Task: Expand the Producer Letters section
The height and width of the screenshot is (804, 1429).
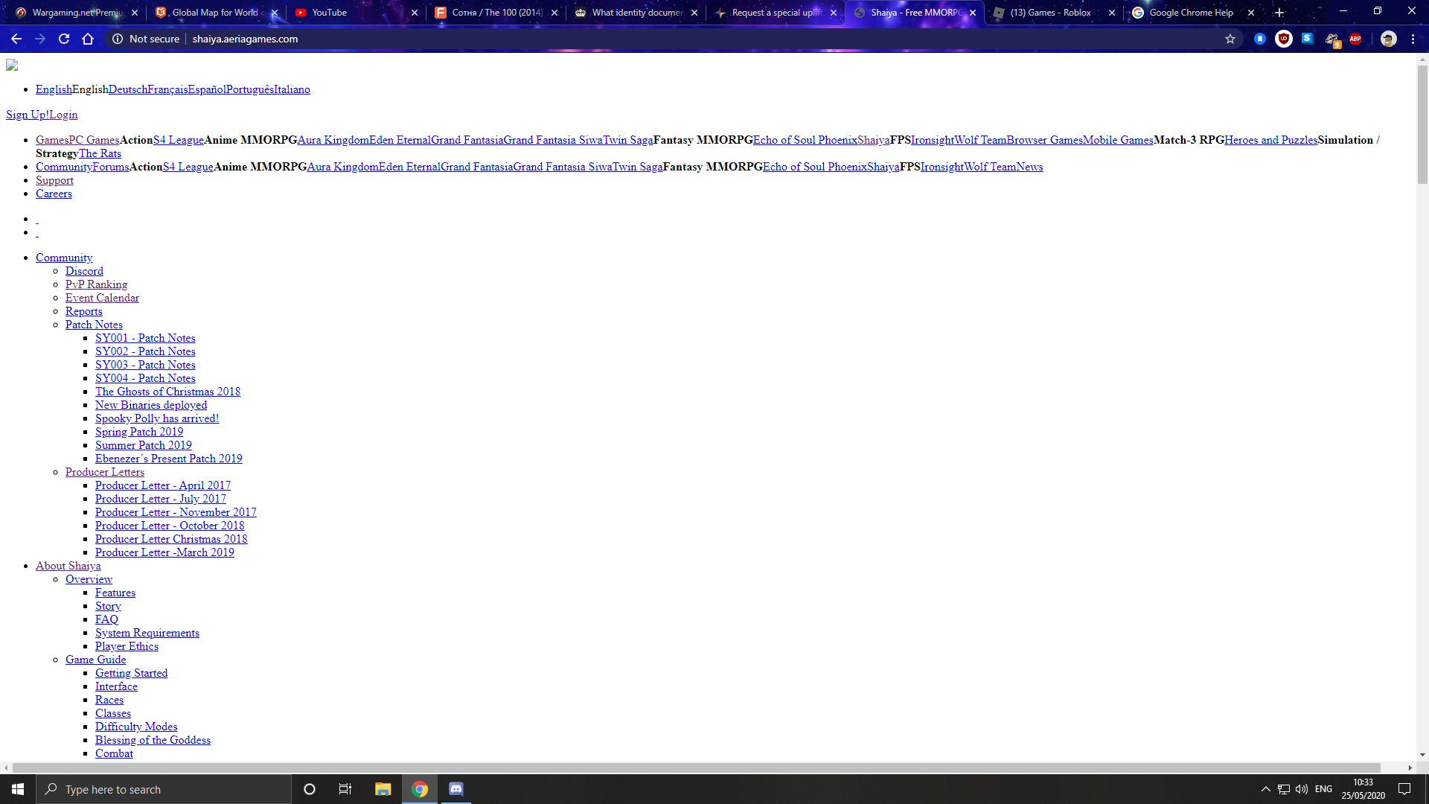Action: click(x=104, y=471)
